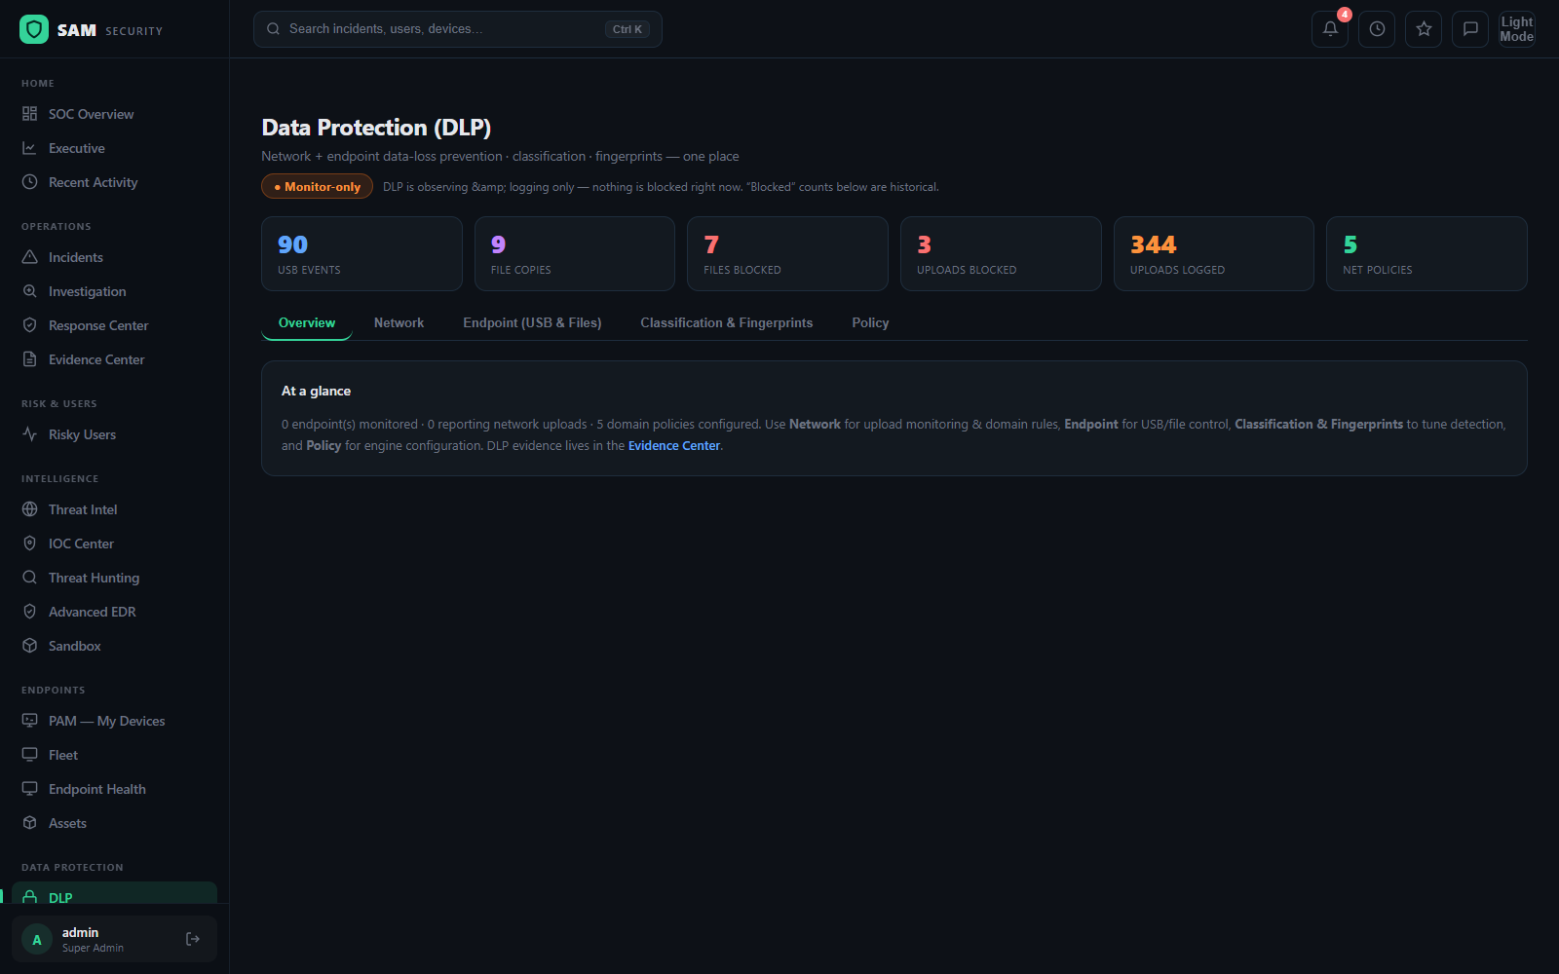Follow the Evidence Center link in text

674,446
